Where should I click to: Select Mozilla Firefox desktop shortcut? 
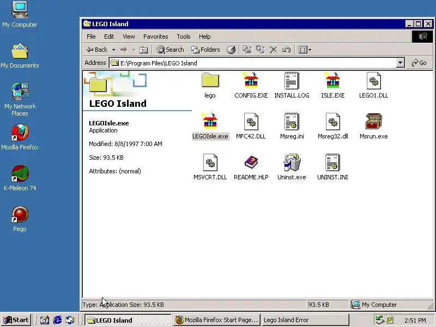(20, 137)
